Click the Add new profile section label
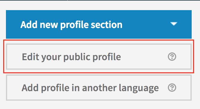The image size is (200, 109). click(x=71, y=25)
